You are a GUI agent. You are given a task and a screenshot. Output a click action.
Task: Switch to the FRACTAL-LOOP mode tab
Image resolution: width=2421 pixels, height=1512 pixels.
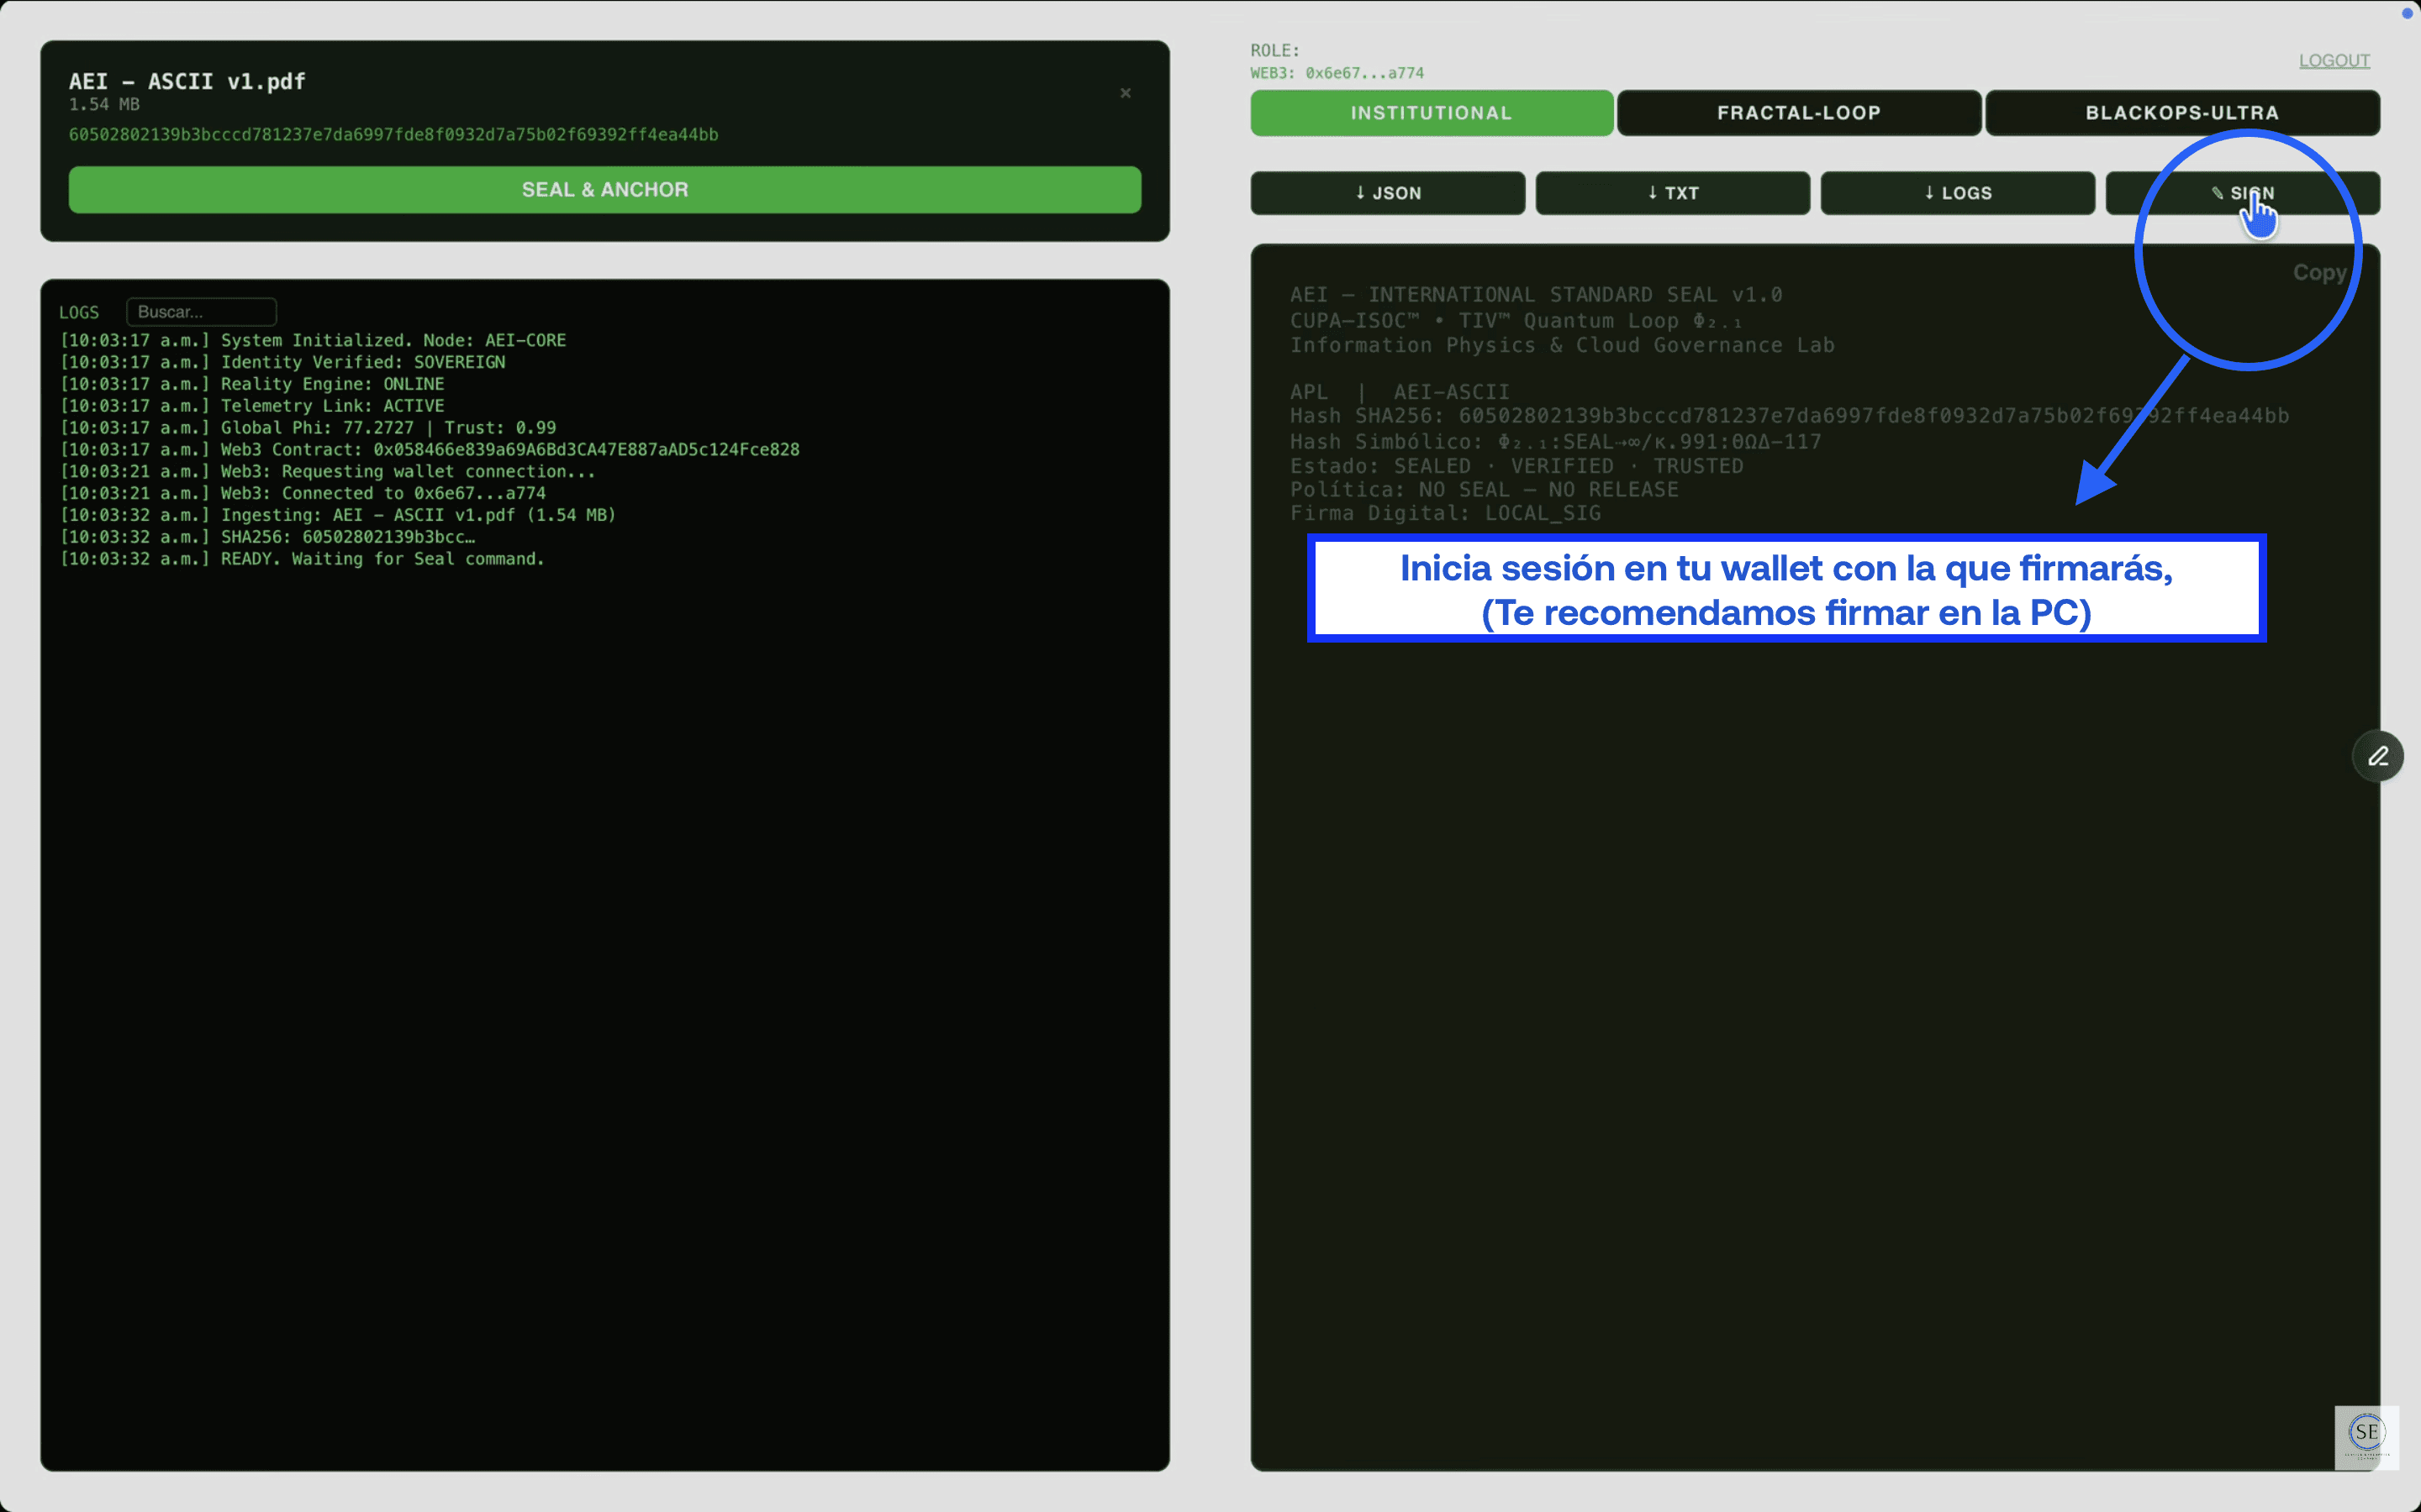click(1798, 113)
